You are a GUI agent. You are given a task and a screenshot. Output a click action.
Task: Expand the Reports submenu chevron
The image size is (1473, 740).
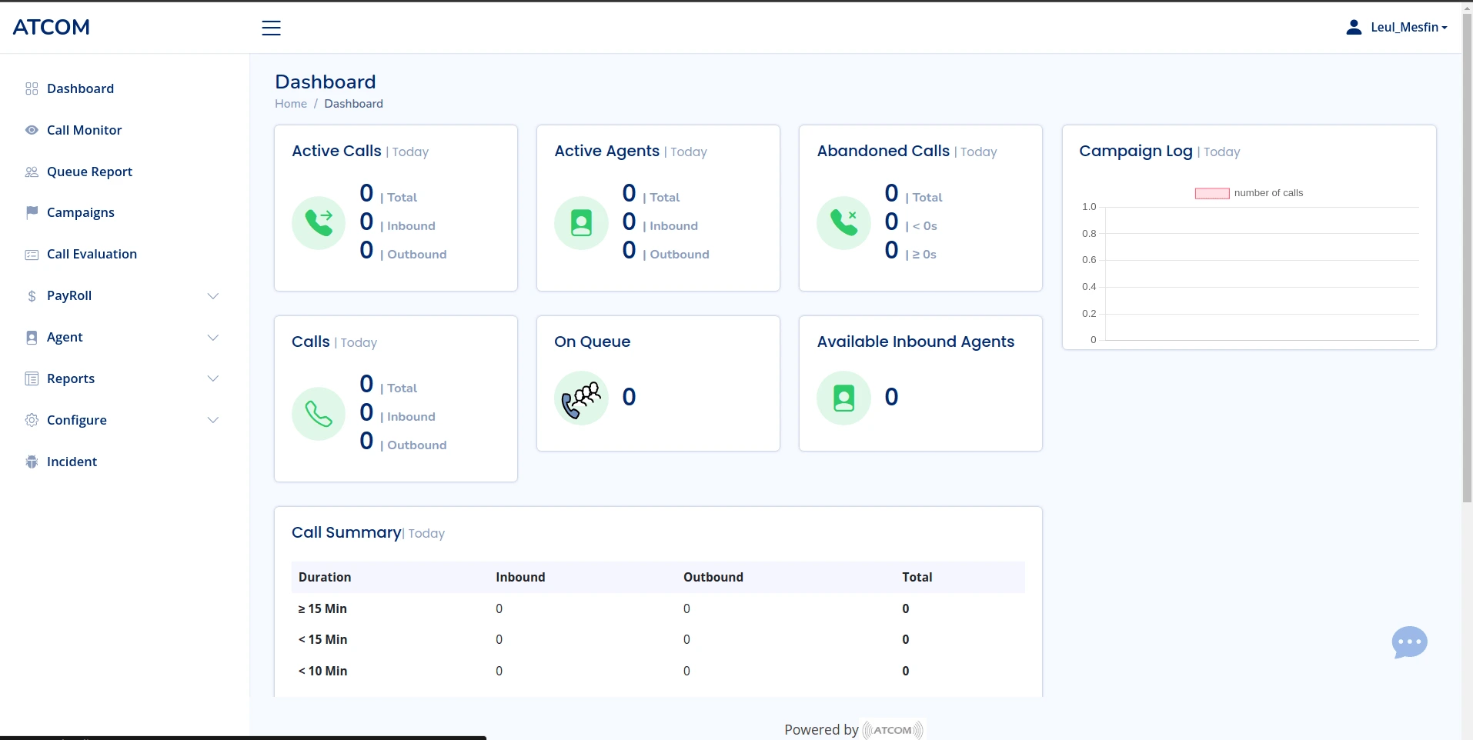point(213,378)
